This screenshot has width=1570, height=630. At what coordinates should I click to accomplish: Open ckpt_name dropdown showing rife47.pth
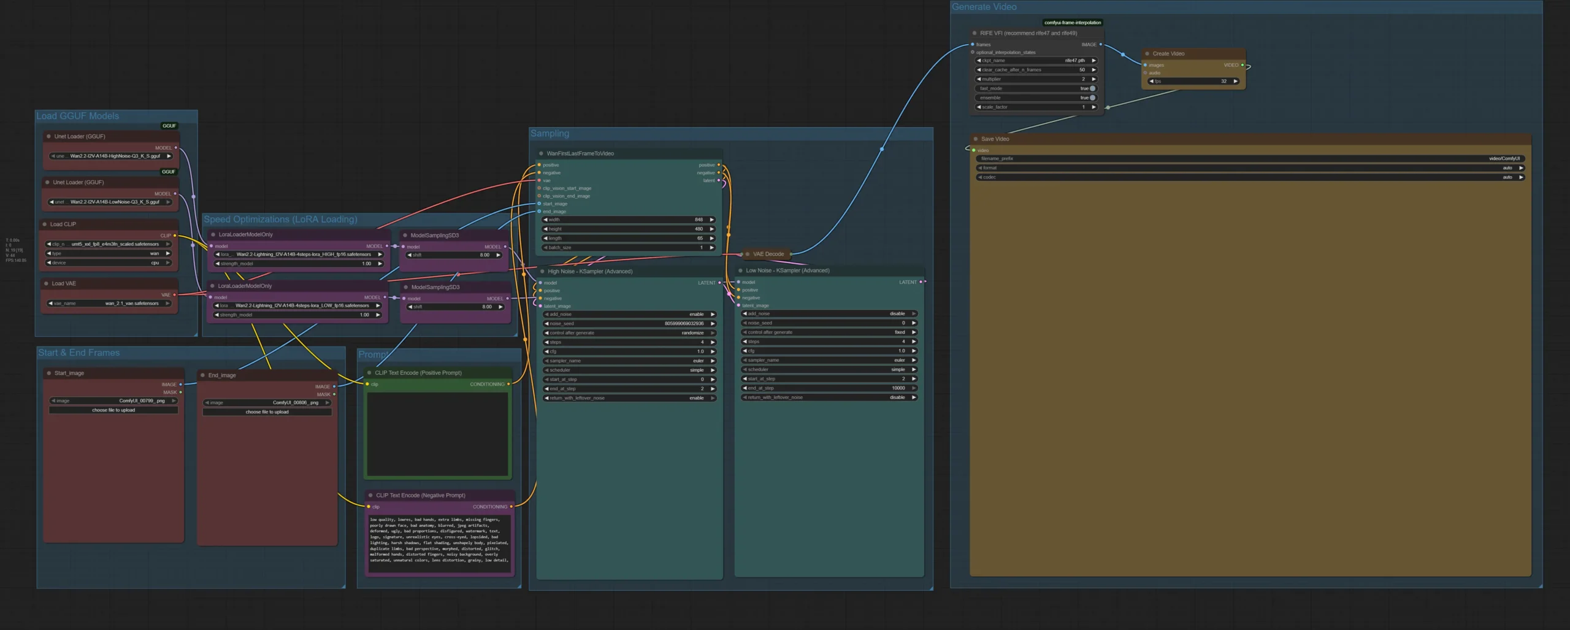click(1035, 61)
